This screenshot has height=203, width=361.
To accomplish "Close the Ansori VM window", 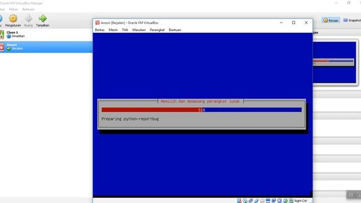I will [306, 23].
